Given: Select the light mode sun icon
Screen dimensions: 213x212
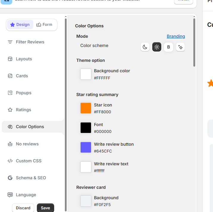Looking at the screenshot, I should coord(157,47).
